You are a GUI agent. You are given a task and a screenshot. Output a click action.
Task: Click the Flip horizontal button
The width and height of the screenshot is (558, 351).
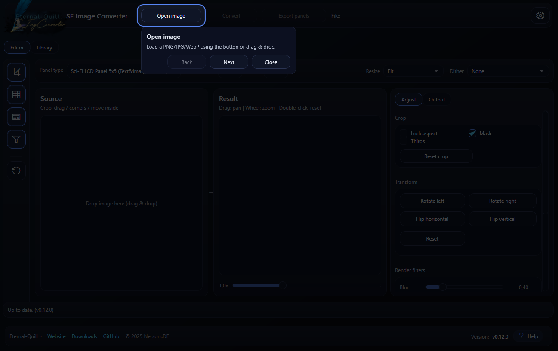pyautogui.click(x=432, y=219)
